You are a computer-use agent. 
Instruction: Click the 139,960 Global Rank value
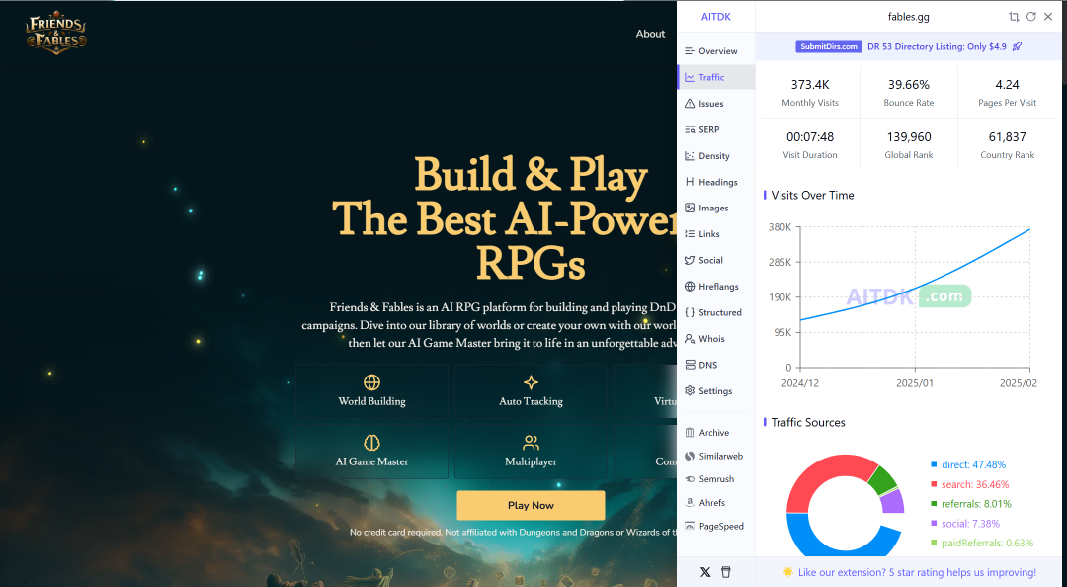tap(909, 137)
